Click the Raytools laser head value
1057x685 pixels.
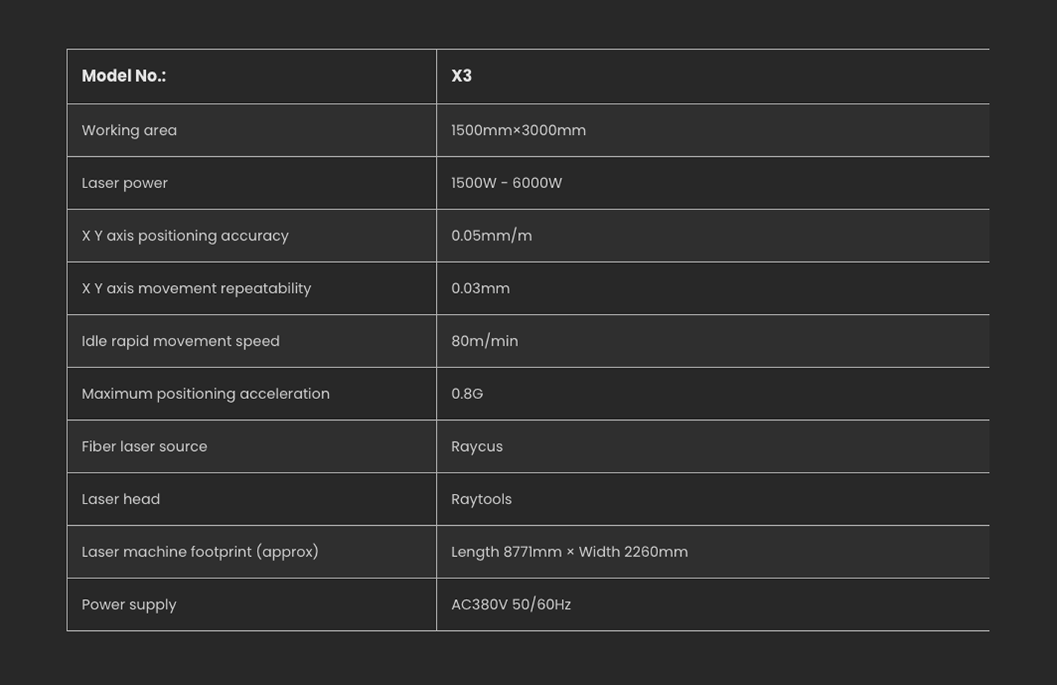click(x=481, y=499)
